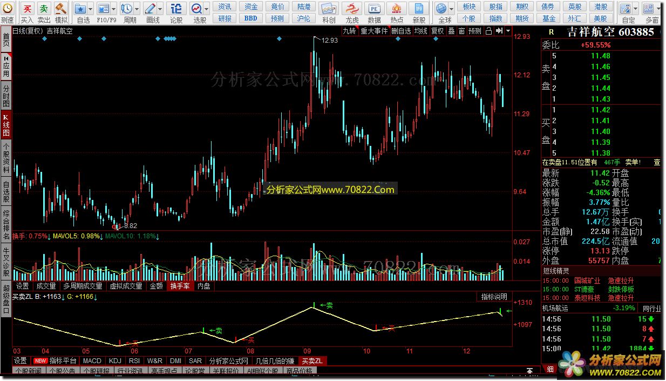
Task: Click the 12.93 high price label
Action: click(330, 41)
